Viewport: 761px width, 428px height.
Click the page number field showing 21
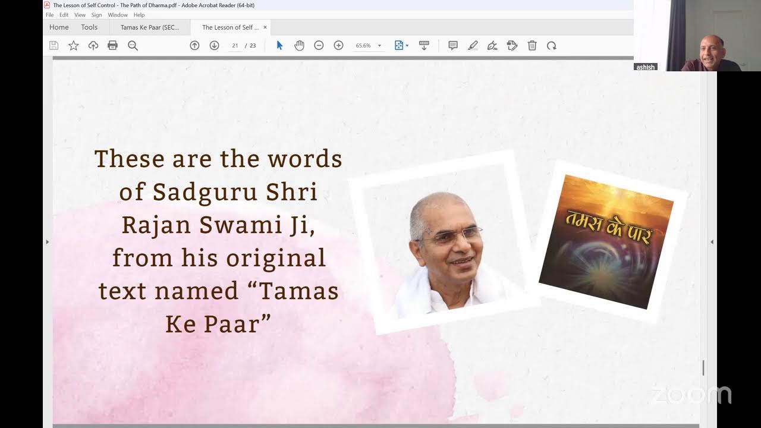pos(235,45)
